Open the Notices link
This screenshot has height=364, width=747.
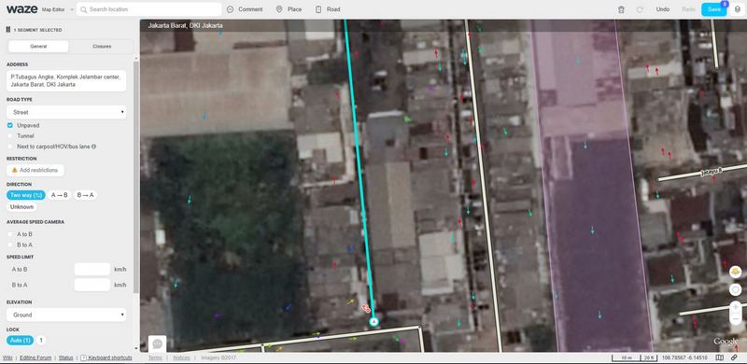(181, 357)
